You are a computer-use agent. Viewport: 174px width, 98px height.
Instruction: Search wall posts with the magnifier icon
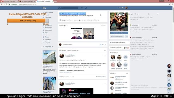pos(105,50)
